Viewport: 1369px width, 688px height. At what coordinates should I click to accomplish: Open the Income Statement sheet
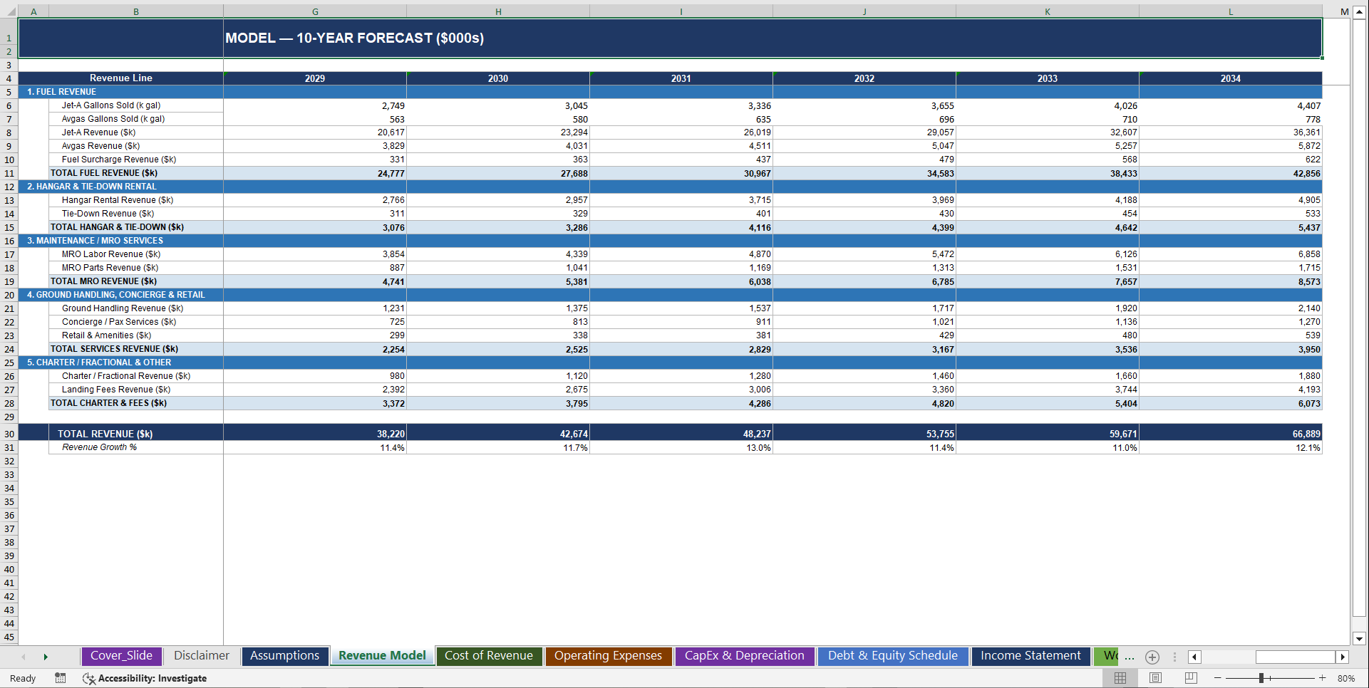[1030, 656]
